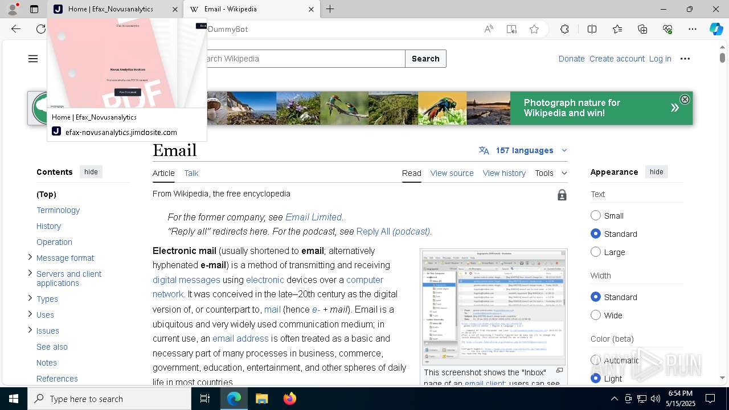Toggle the split screen icon
Image resolution: width=729 pixels, height=410 pixels.
(592, 29)
